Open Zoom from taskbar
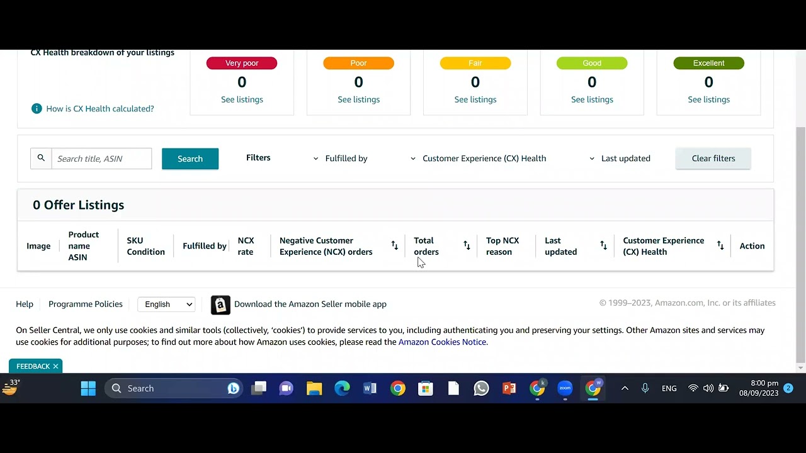Screen dimensions: 806x453 [565, 388]
